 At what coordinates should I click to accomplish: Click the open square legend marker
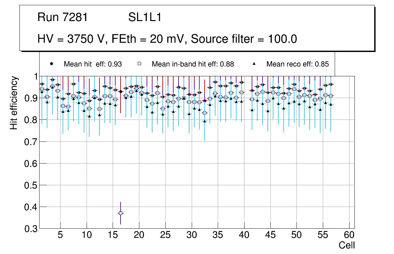click(x=139, y=63)
